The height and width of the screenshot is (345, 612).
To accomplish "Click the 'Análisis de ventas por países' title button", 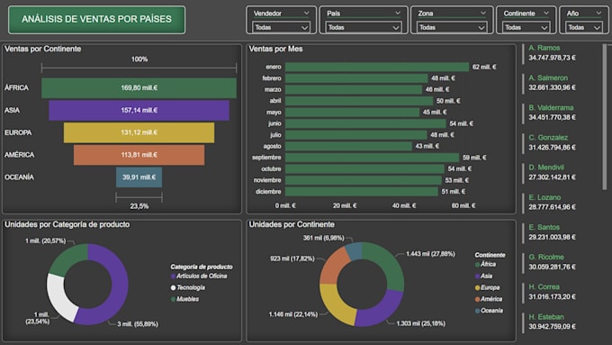I will [96, 20].
